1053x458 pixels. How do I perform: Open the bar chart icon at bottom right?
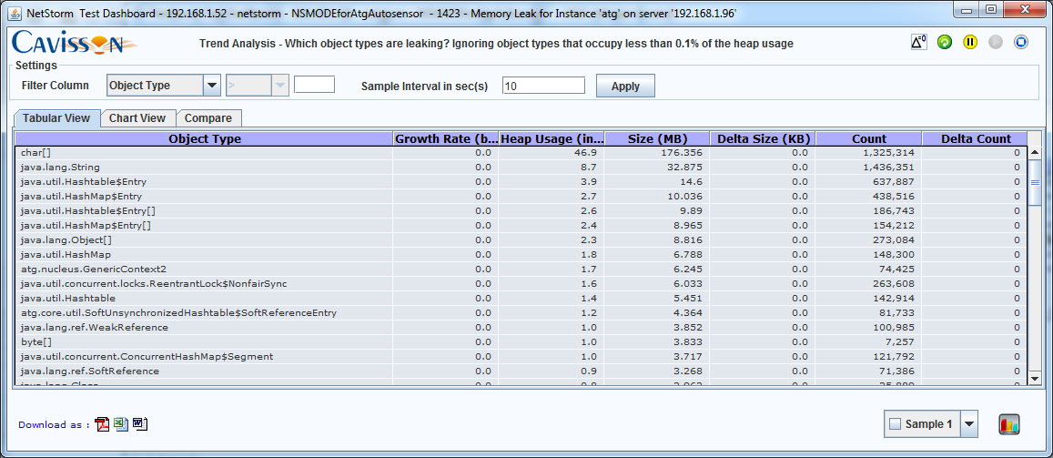[1009, 424]
